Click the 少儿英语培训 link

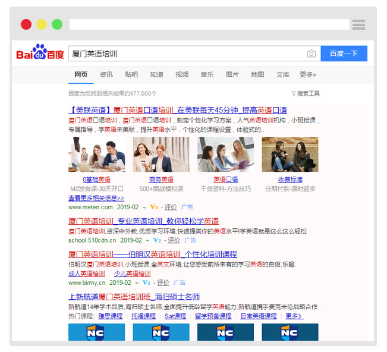[x=133, y=274]
